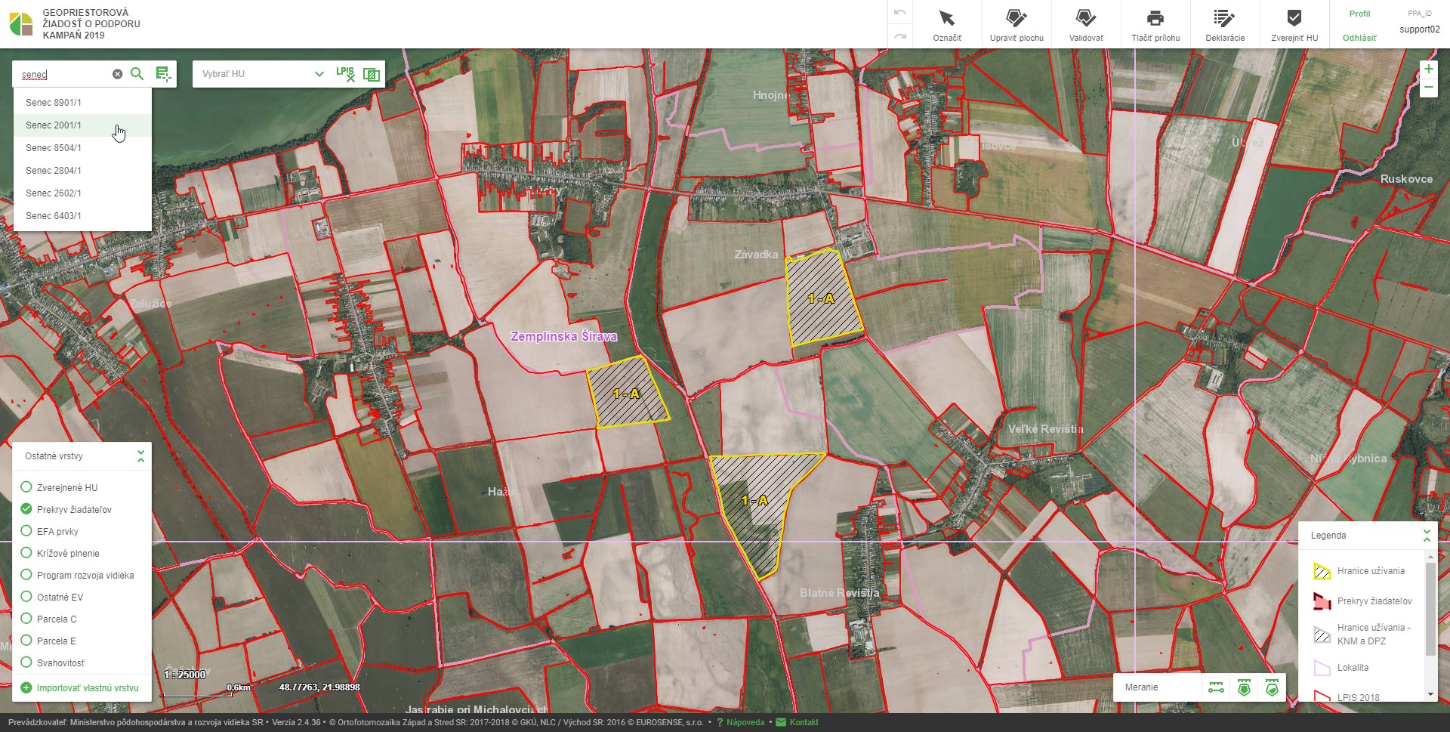
Task: Zoom in the map with plus button
Action: pos(1428,69)
